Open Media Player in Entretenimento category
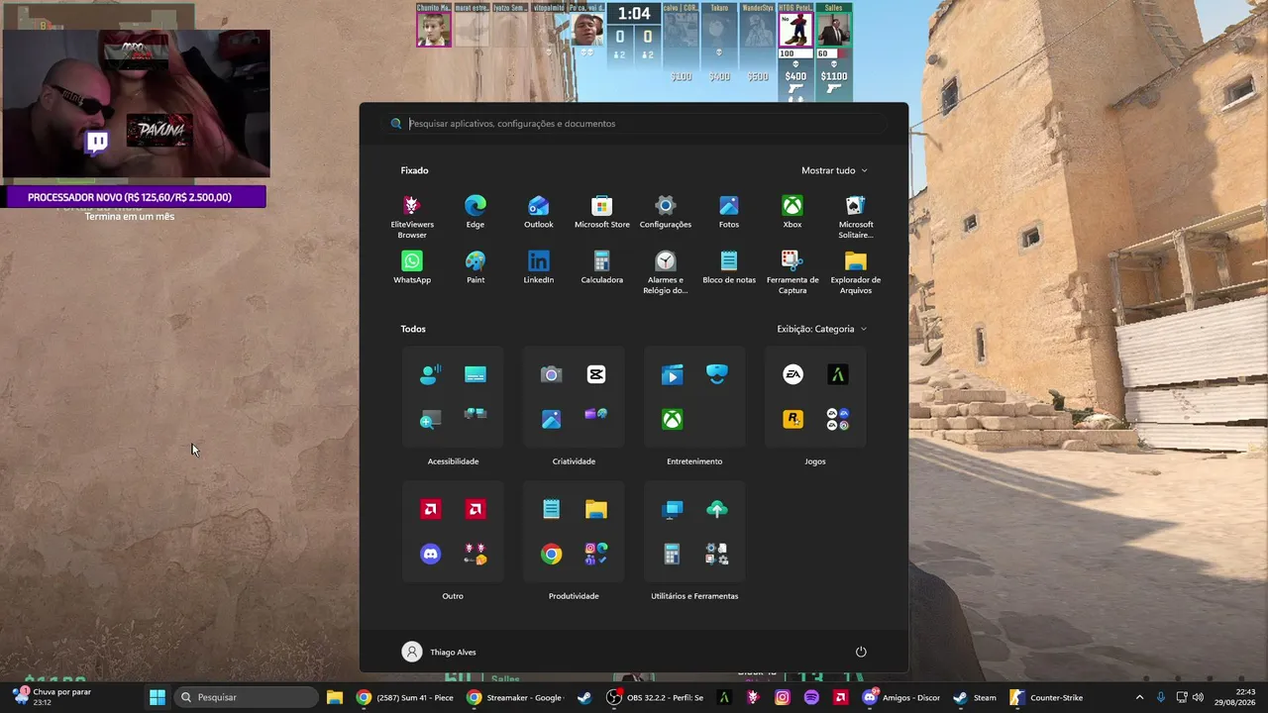 [673, 374]
